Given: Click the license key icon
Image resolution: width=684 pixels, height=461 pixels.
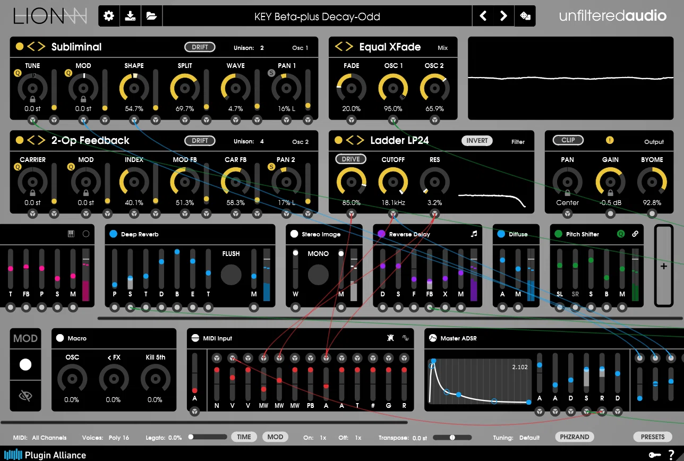Looking at the screenshot, I should tap(654, 455).
